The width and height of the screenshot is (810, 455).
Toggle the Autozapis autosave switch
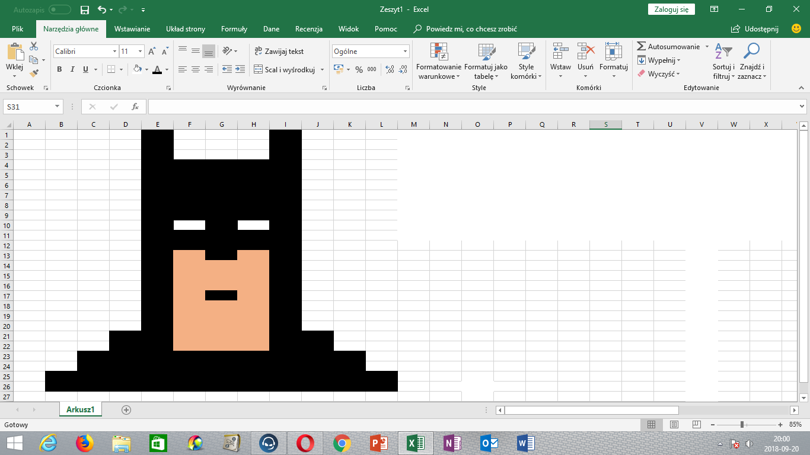(59, 9)
